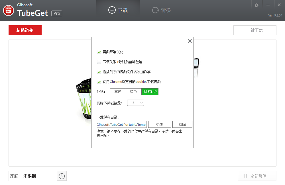285x185 pixels.
Task: Disable 音频降噪优化 option
Action: click(x=99, y=52)
